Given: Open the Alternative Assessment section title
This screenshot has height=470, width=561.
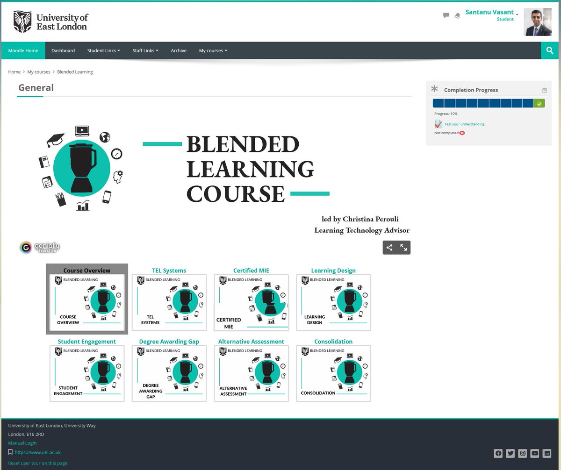Looking at the screenshot, I should pyautogui.click(x=252, y=342).
